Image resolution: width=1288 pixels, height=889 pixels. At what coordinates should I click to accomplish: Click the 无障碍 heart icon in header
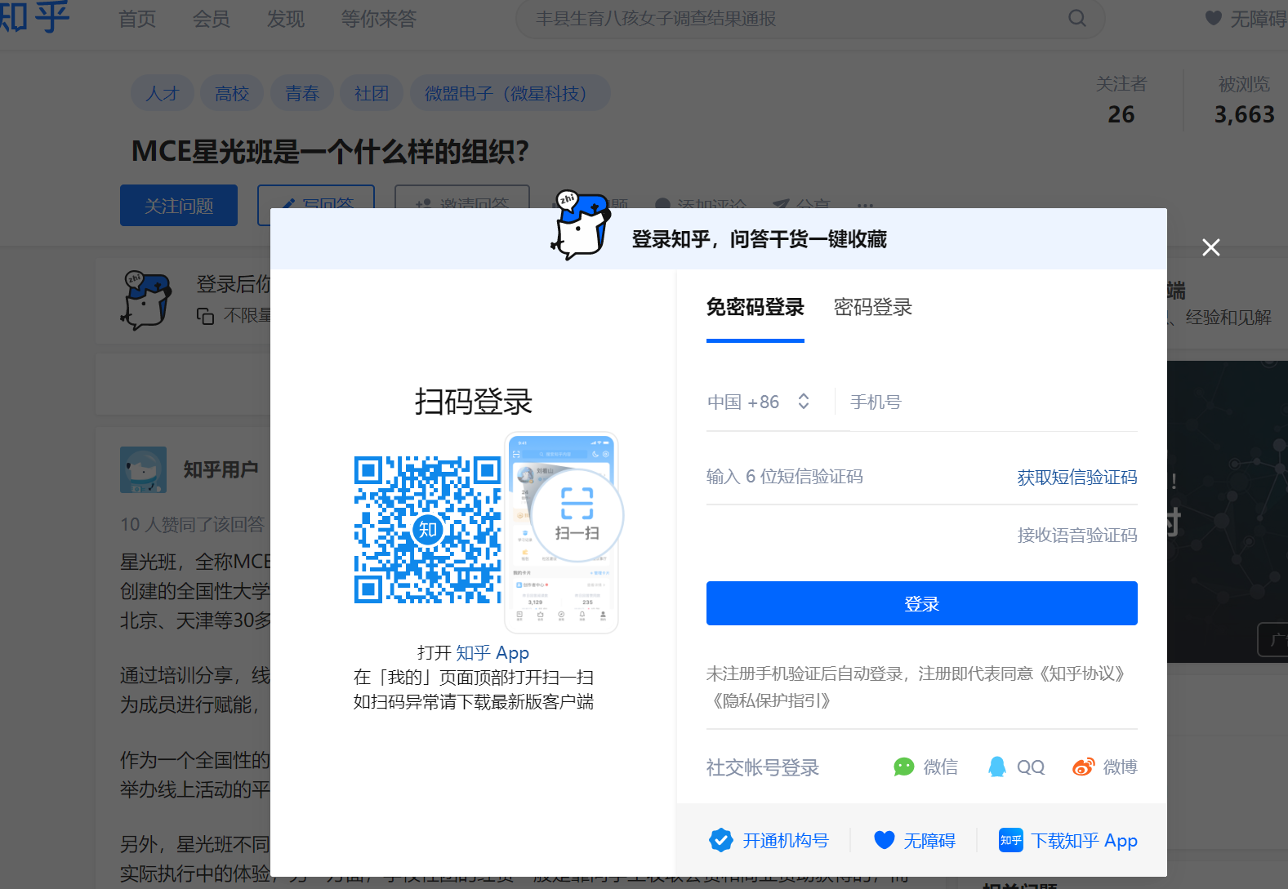pos(1214,18)
